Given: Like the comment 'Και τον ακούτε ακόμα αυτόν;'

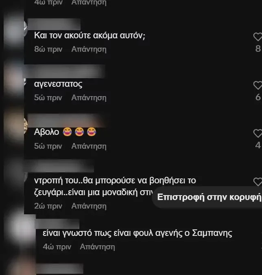Looking at the screenshot, I should (x=258, y=37).
